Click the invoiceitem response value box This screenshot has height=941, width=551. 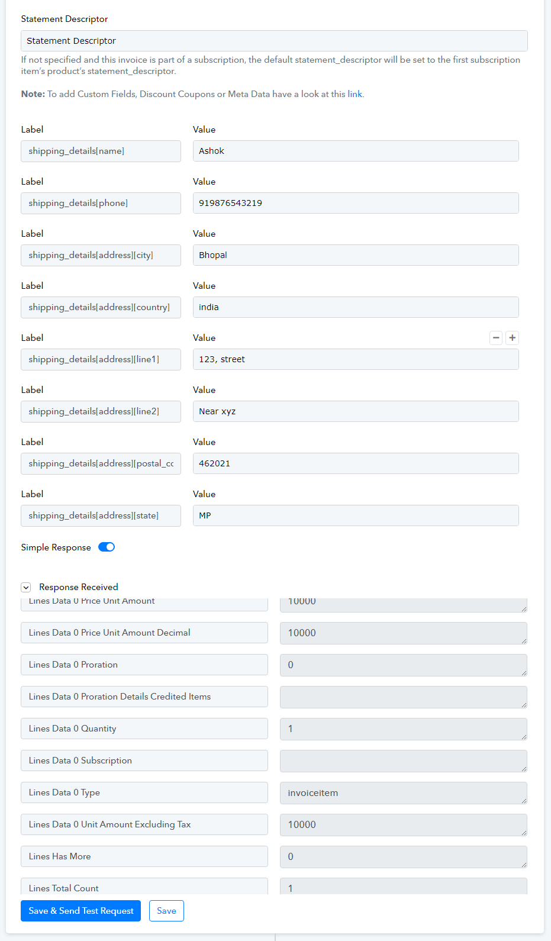404,793
